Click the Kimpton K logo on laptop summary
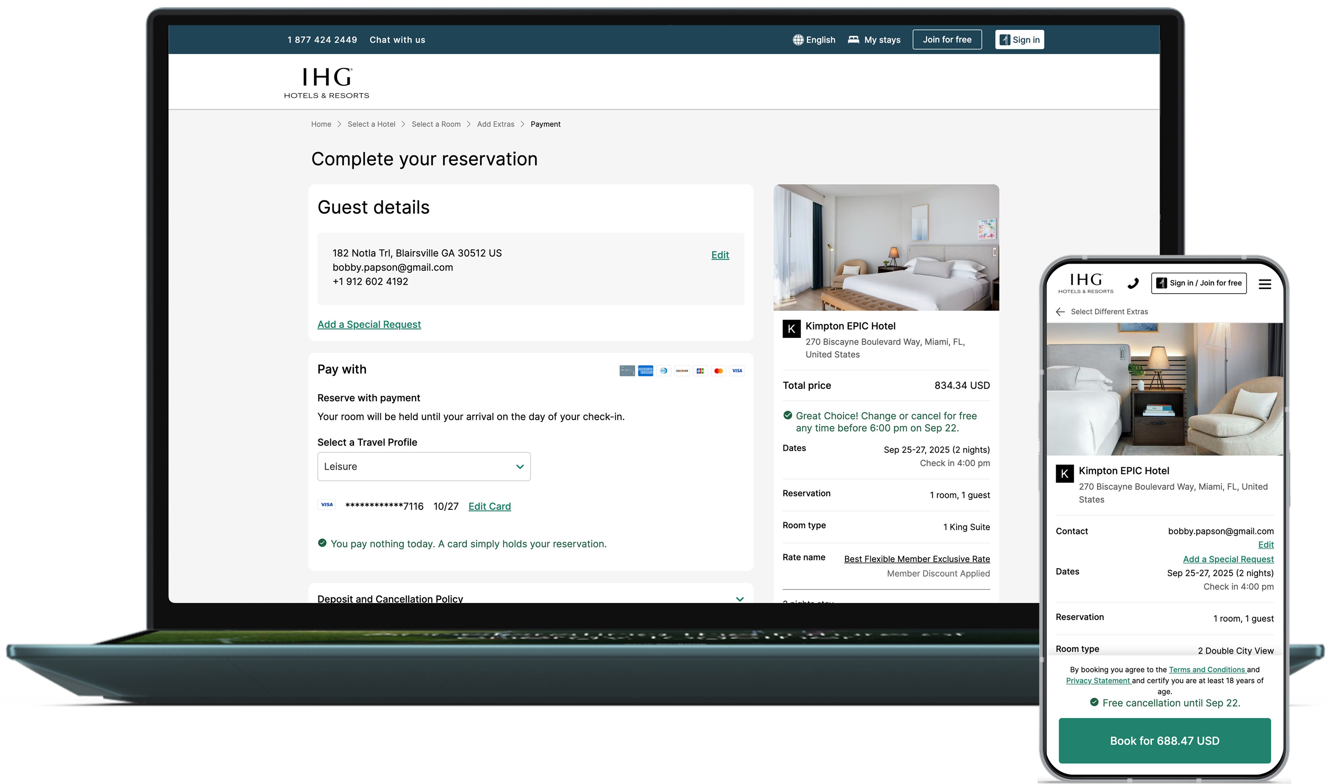Image resolution: width=1327 pixels, height=784 pixels. click(791, 329)
